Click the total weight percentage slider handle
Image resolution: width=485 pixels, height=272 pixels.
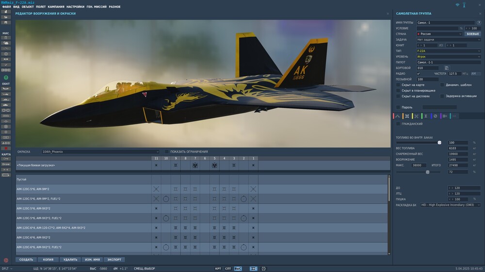pos(427,172)
